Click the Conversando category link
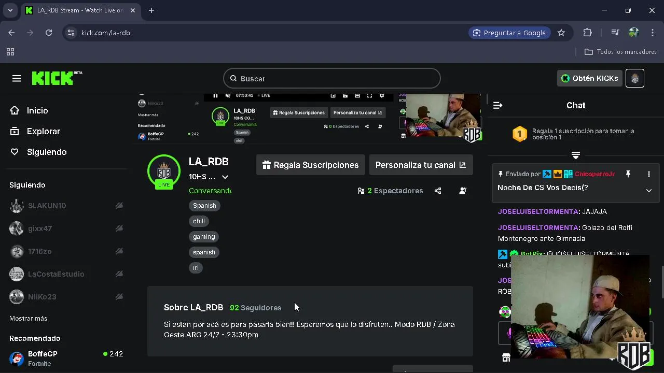664x373 pixels. coord(210,191)
